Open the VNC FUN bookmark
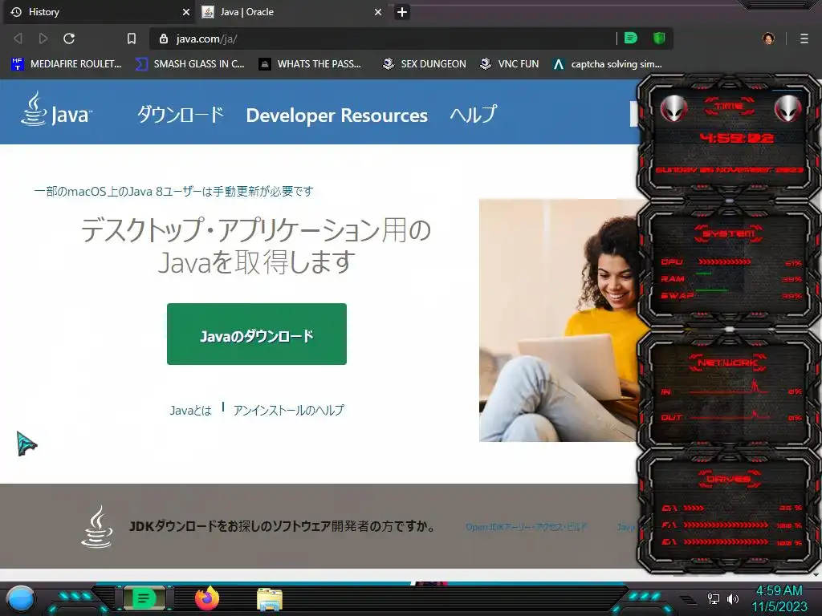Viewport: 822px width, 616px height. point(510,64)
